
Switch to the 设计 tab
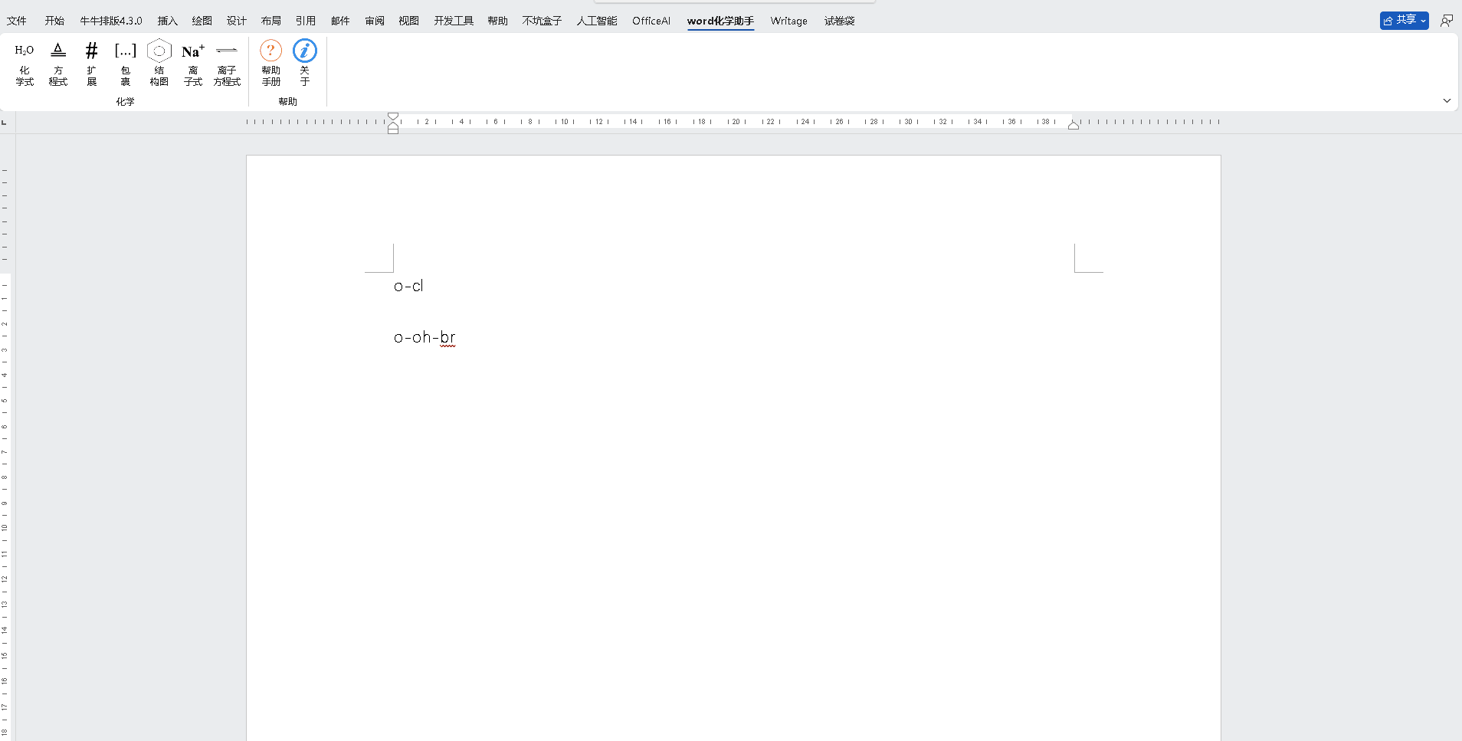click(237, 21)
